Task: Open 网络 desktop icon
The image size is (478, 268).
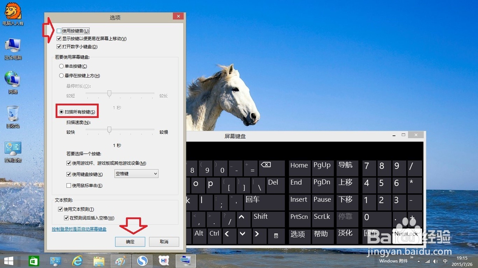Action: click(x=13, y=83)
